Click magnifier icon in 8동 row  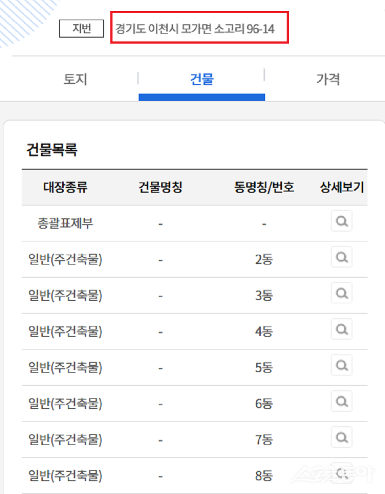(341, 473)
